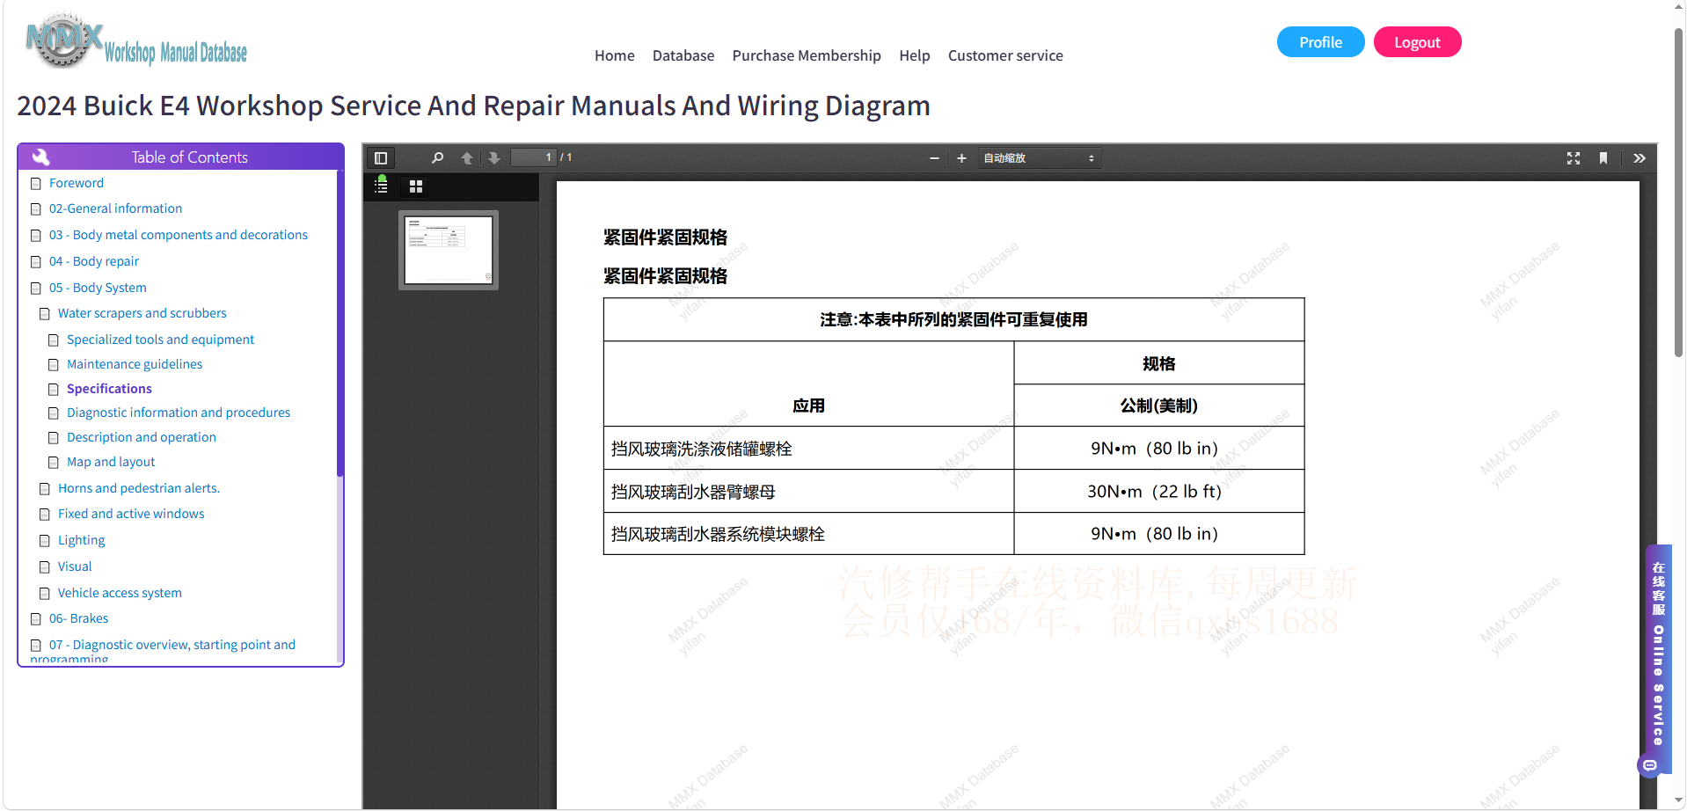Screen dimensions: 1687x811
Task: Show the page thumbnails grid view
Action: click(x=416, y=186)
